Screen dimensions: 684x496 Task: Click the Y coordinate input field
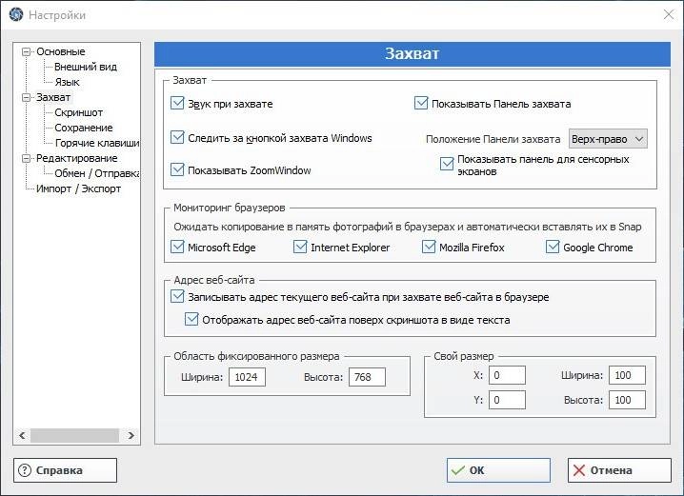tap(507, 400)
